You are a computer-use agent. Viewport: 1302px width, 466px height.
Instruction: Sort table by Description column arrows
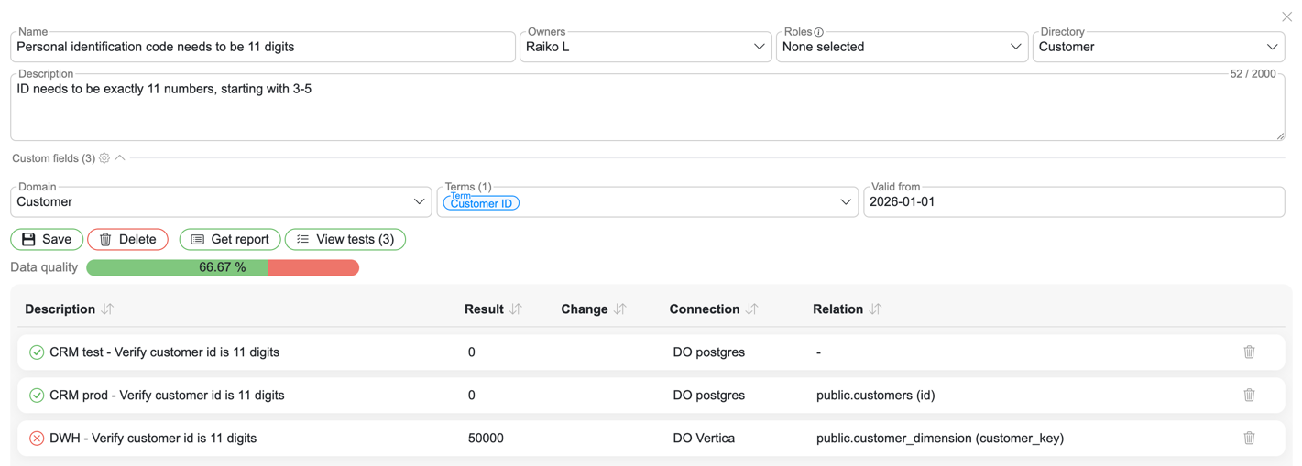108,309
